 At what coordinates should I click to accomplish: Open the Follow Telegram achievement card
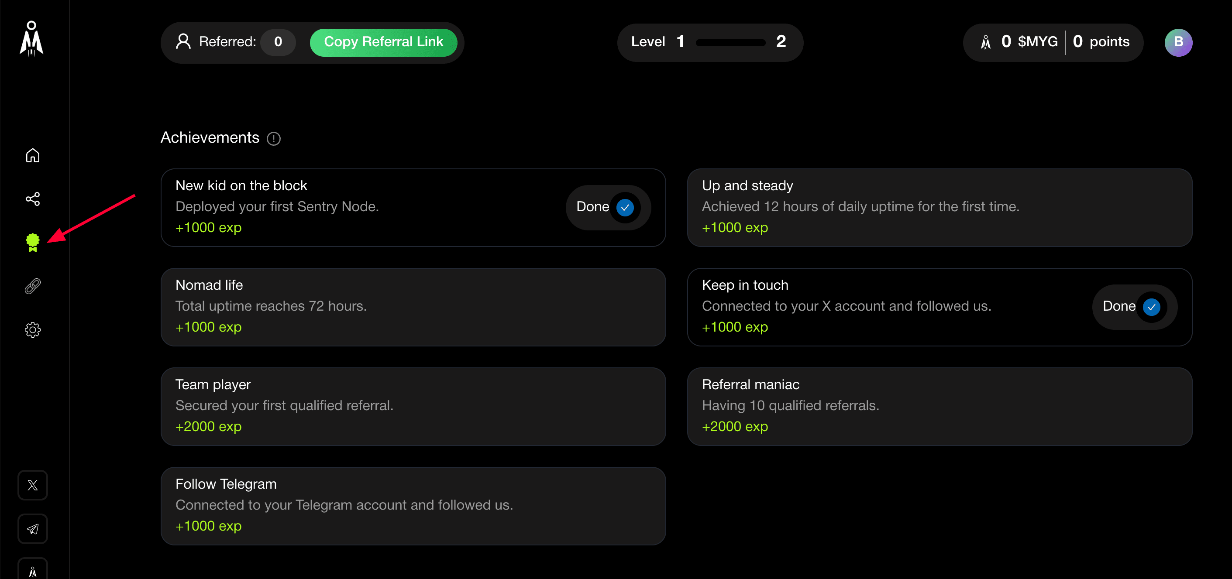[x=413, y=506]
